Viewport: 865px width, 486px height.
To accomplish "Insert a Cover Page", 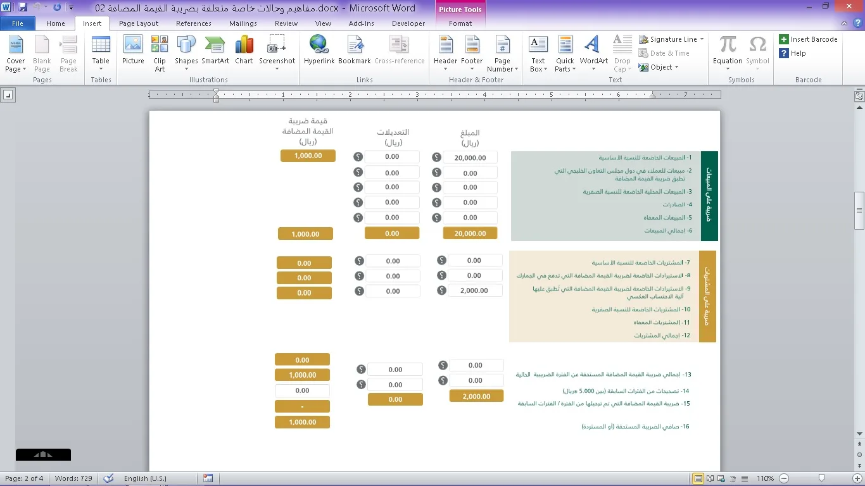I will point(16,54).
